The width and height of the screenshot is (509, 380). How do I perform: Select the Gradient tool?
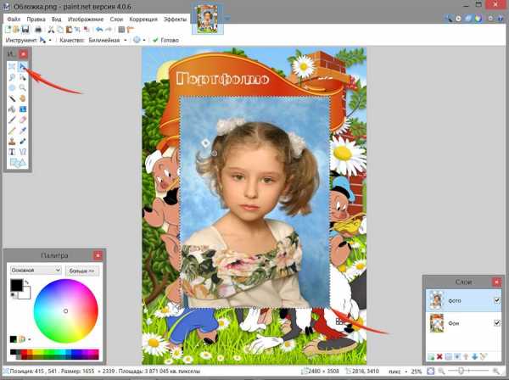point(22,109)
